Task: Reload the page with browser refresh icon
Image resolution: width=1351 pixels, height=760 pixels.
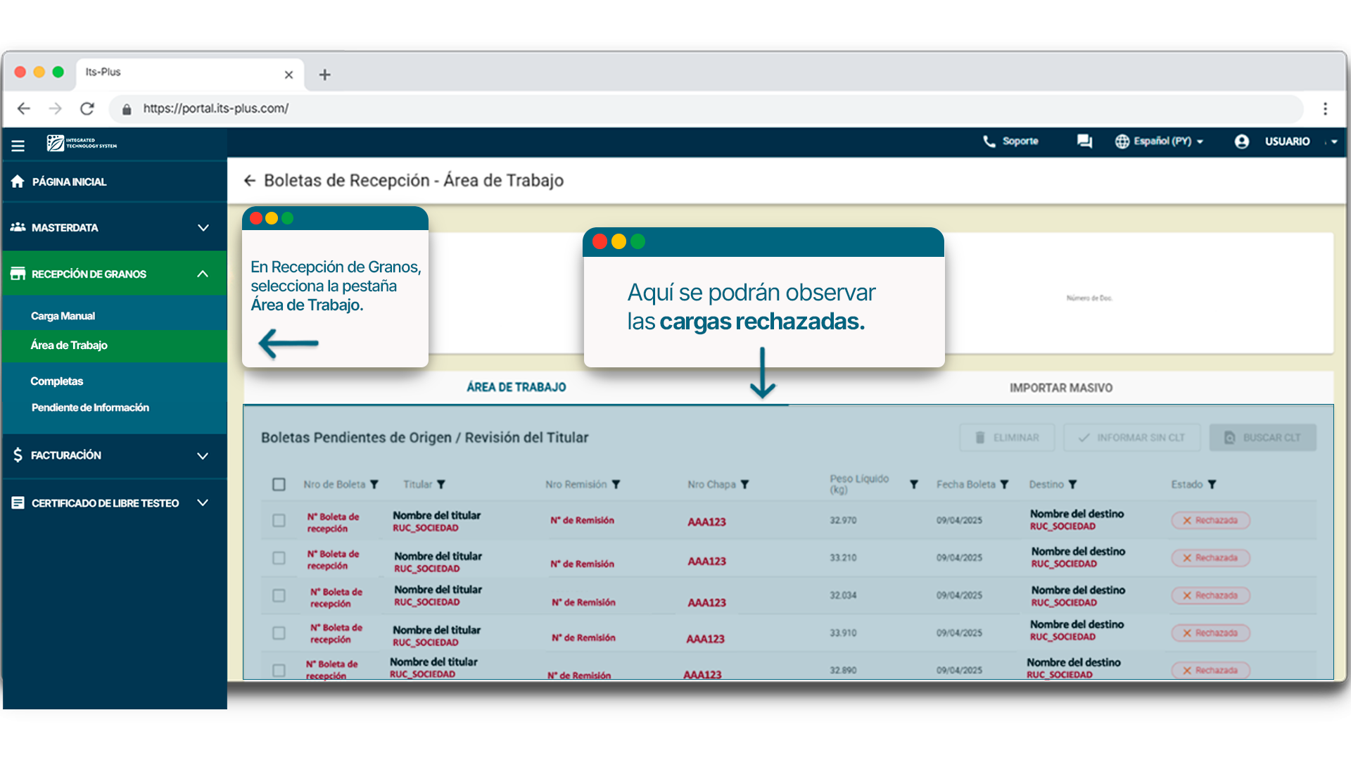Action: click(x=87, y=108)
